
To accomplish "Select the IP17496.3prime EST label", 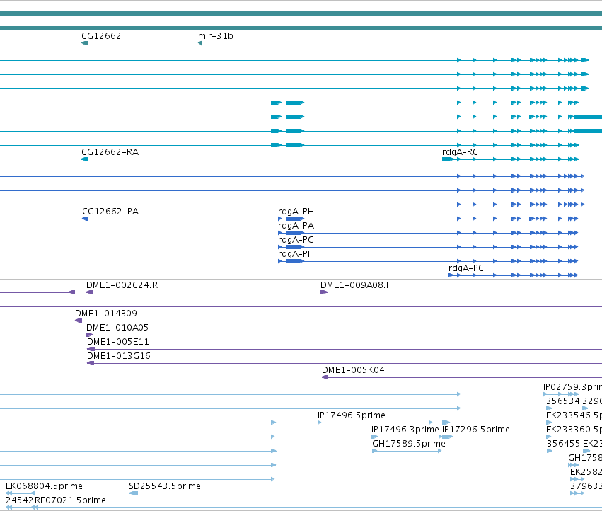I will pos(405,430).
